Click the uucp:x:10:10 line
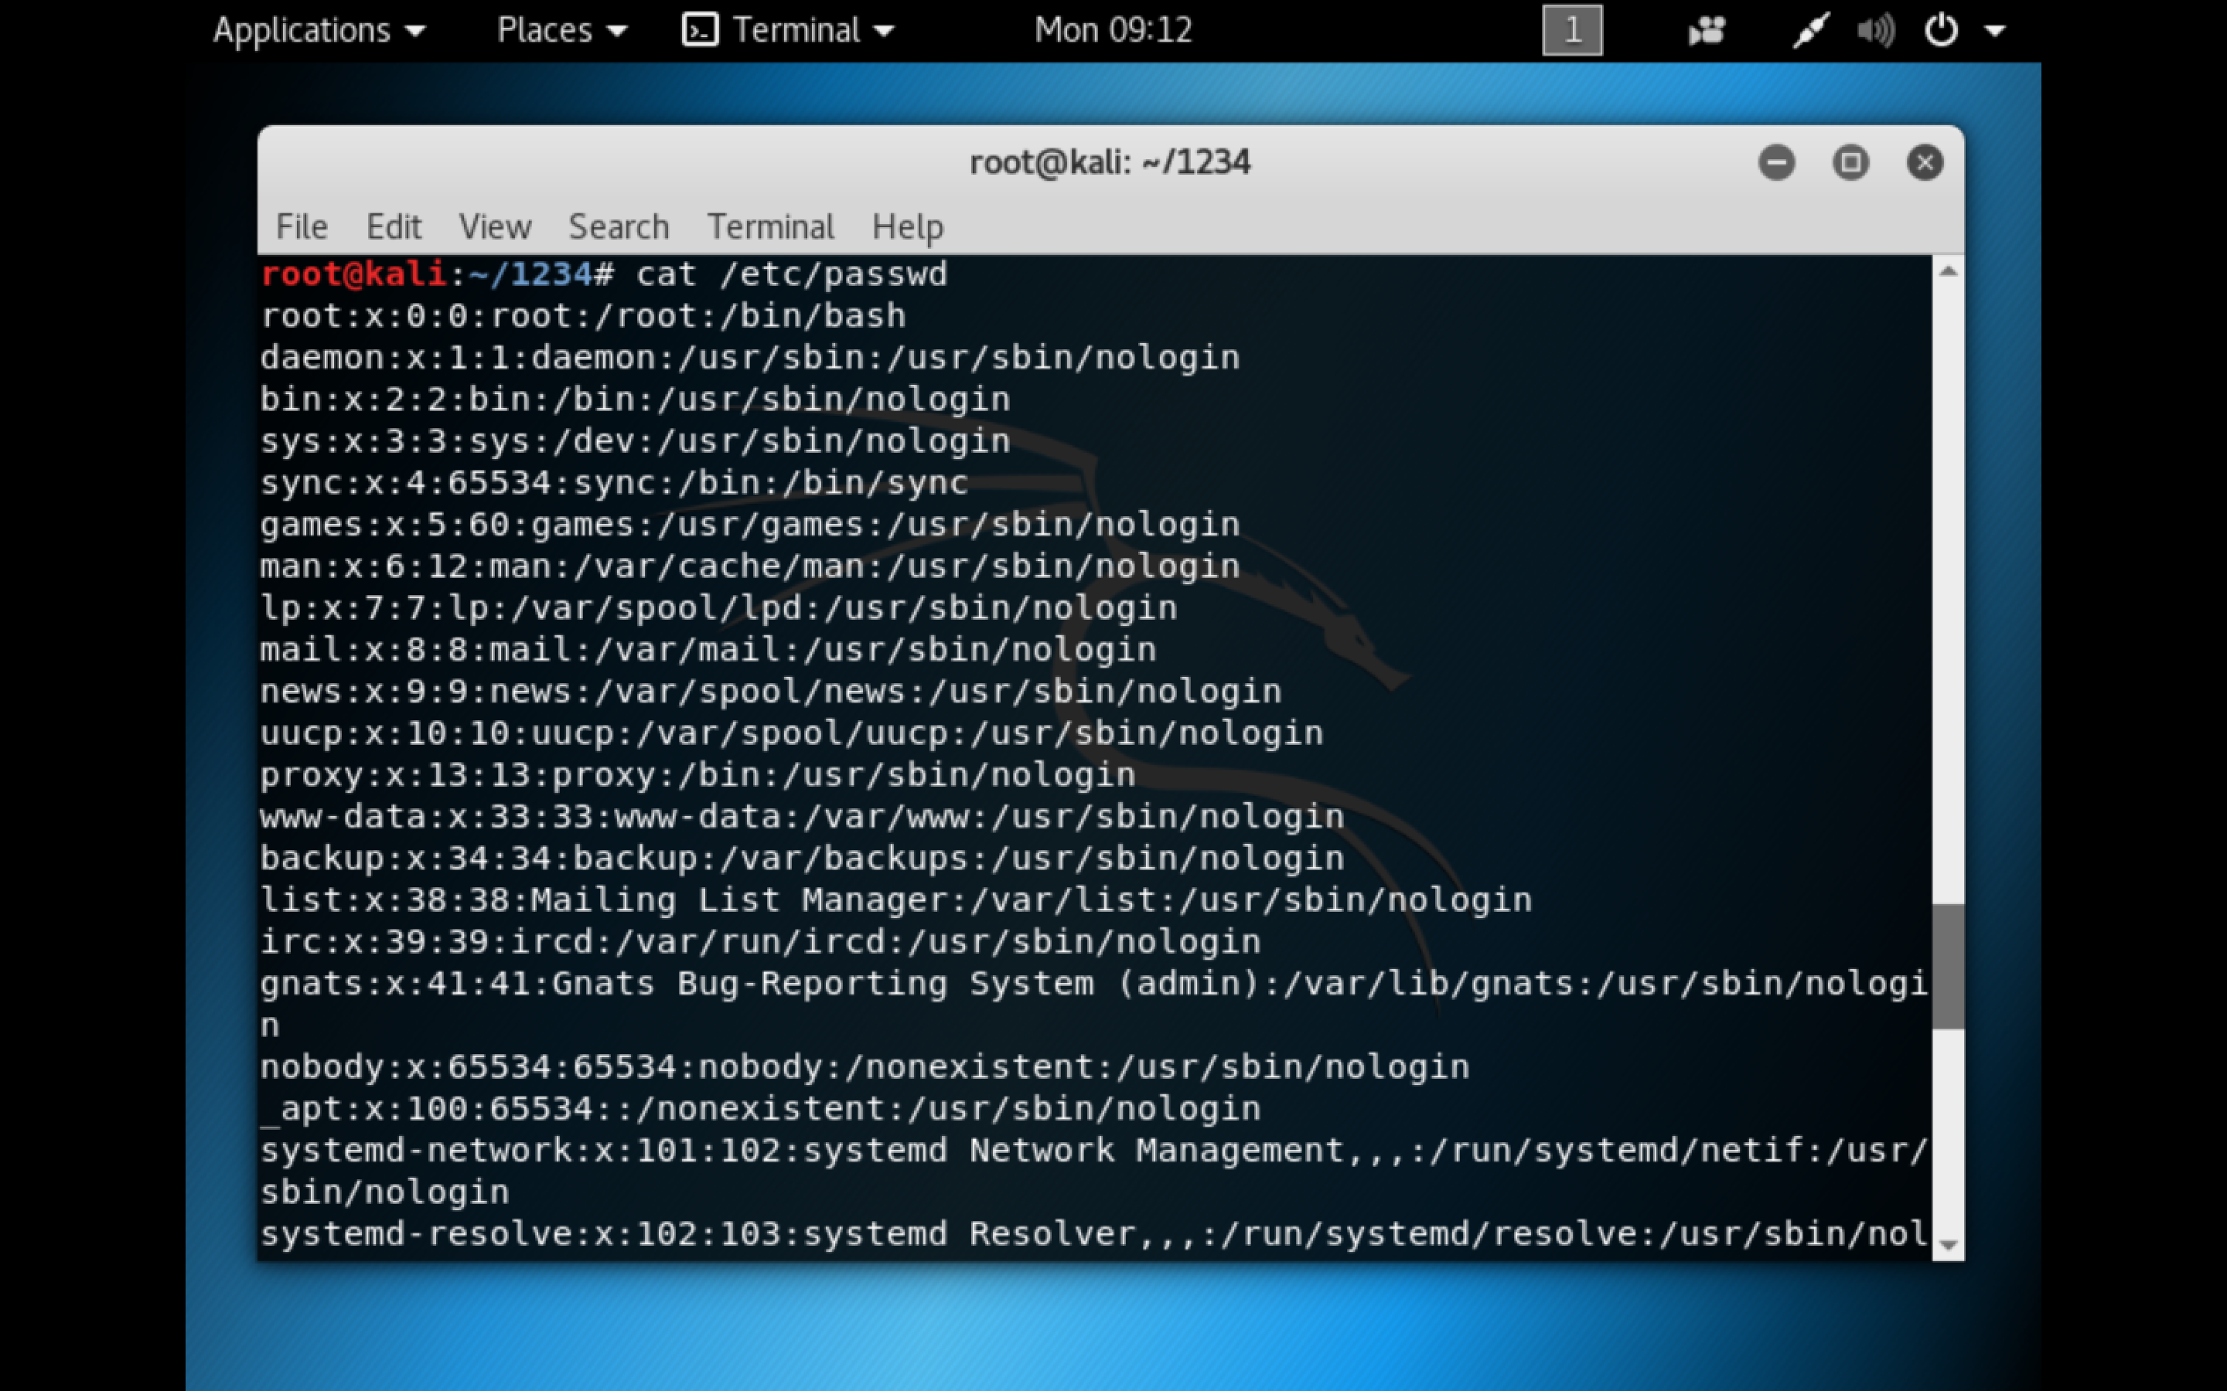The width and height of the screenshot is (2227, 1391). point(791,733)
